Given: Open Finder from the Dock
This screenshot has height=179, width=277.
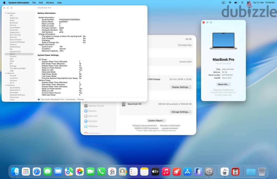Looking at the screenshot, I should click(x=15, y=172).
